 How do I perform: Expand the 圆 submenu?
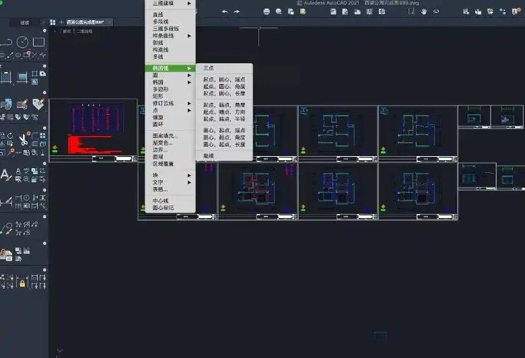coord(170,75)
